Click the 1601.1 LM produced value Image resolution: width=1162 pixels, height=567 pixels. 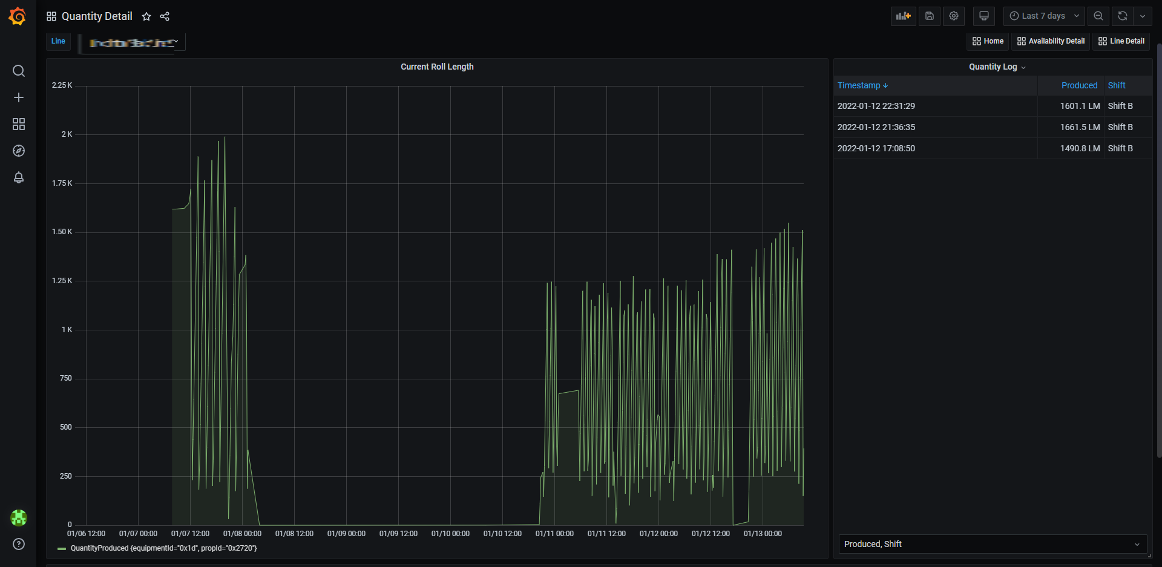[1080, 106]
